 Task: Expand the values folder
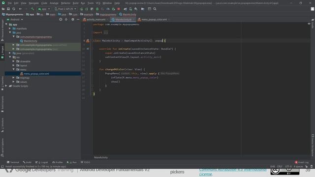[x=13, y=82]
